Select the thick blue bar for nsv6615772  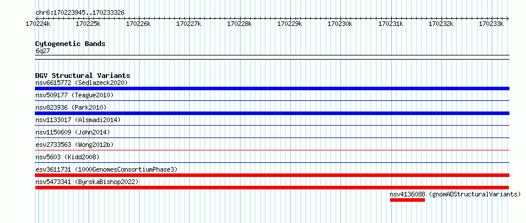click(x=272, y=88)
